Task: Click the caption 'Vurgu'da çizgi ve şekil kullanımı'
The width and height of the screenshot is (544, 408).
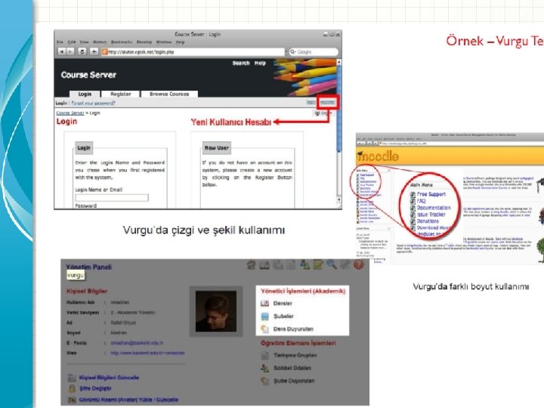Action: coord(204,230)
